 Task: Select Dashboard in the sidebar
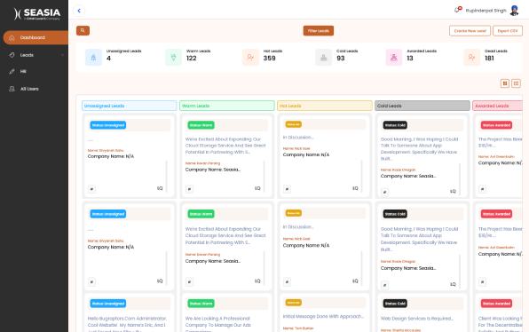36,37
